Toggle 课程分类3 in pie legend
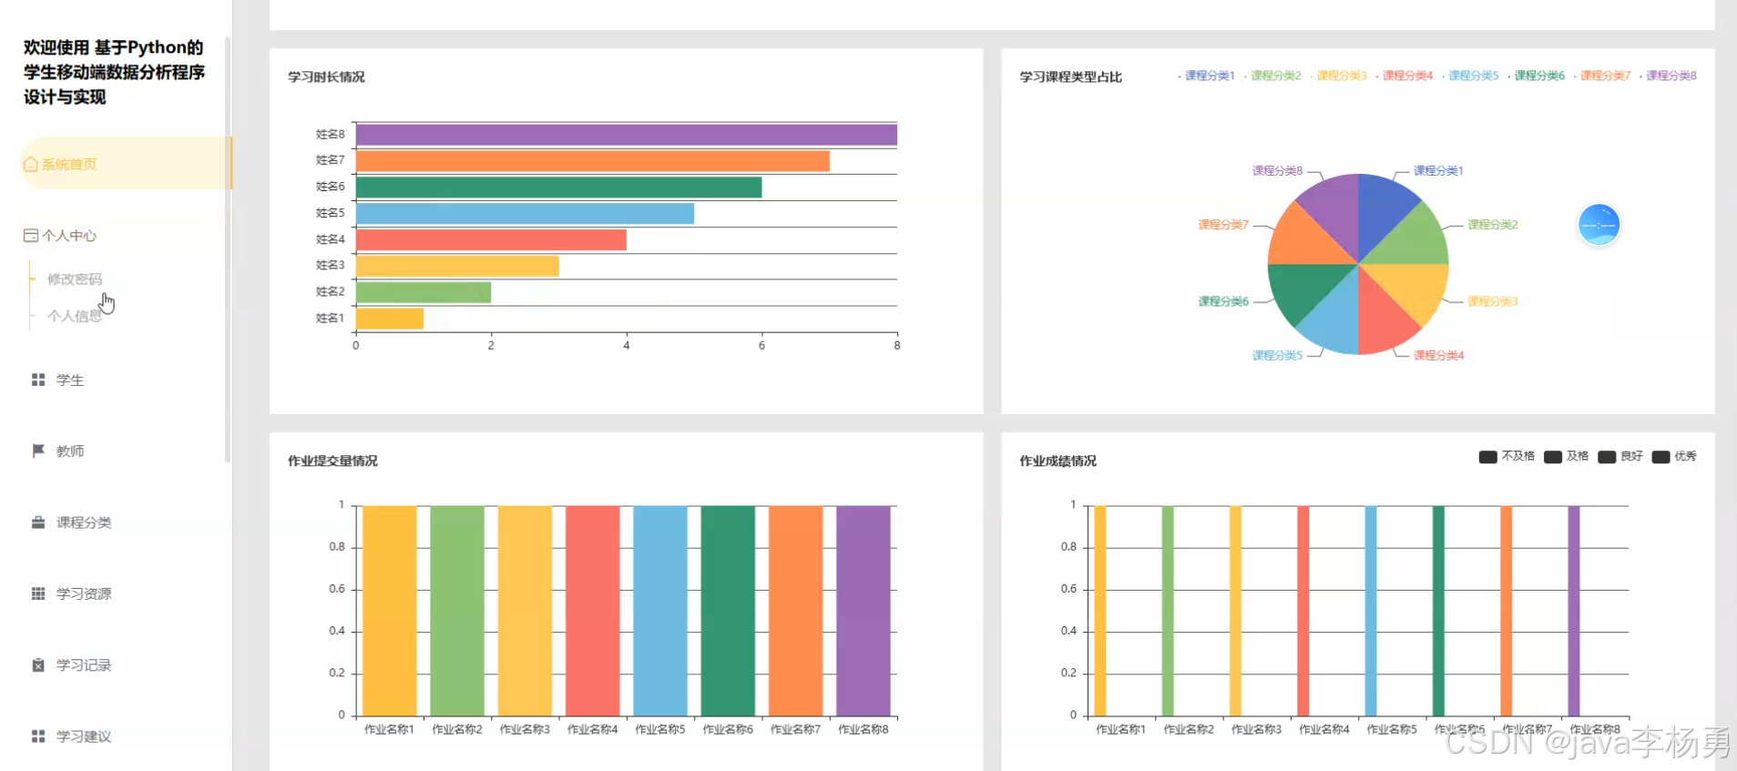 pyautogui.click(x=1338, y=76)
